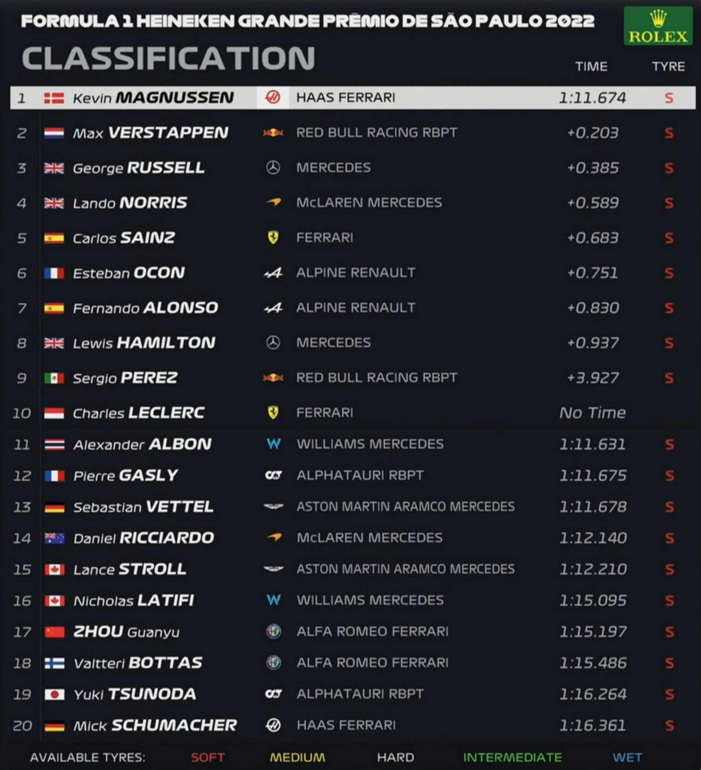
Task: Select the SOFT tyre legend label
Action: (208, 757)
